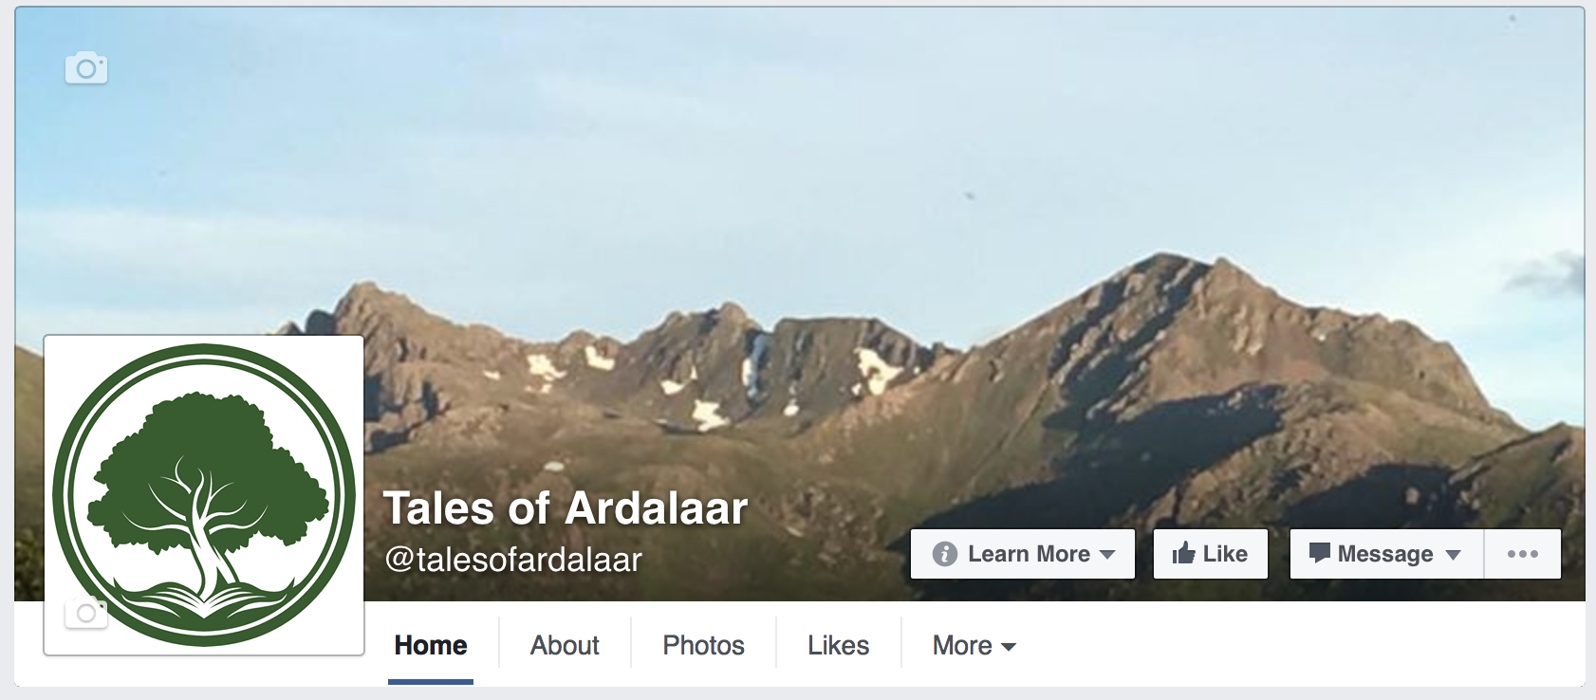
Task: Open the Tales of Ardalaar page title
Action: (566, 508)
